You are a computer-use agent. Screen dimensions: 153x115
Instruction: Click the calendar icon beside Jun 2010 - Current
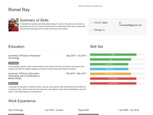44,110
